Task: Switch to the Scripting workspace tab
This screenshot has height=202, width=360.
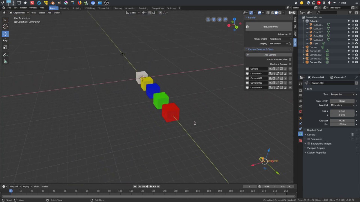Action: (x=171, y=8)
